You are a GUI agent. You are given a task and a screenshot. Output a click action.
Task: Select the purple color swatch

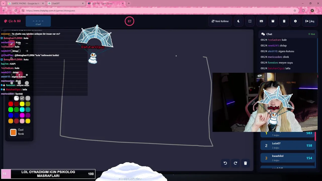tap(28, 115)
